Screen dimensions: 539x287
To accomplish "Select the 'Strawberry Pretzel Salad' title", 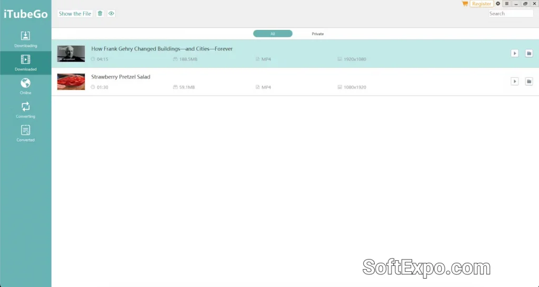I will (121, 77).
